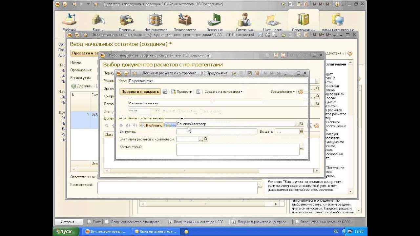The width and height of the screenshot is (420, 236).
Task: Click the info icon in the main window title bar
Action: pyautogui.click(x=337, y=4)
